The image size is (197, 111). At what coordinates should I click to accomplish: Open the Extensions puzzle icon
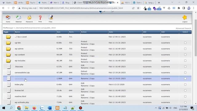click(x=179, y=8)
